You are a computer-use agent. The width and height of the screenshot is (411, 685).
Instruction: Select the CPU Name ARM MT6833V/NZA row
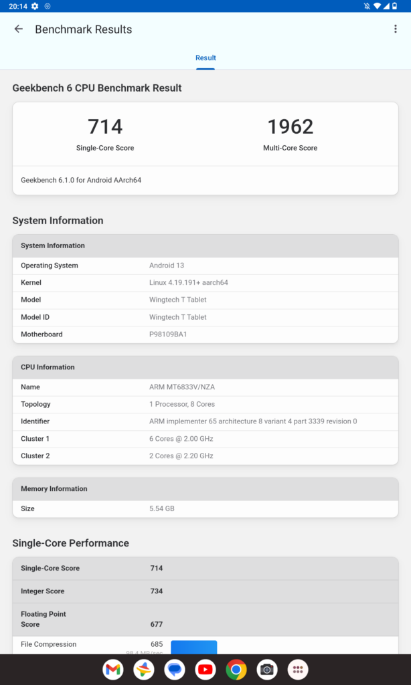pyautogui.click(x=205, y=387)
